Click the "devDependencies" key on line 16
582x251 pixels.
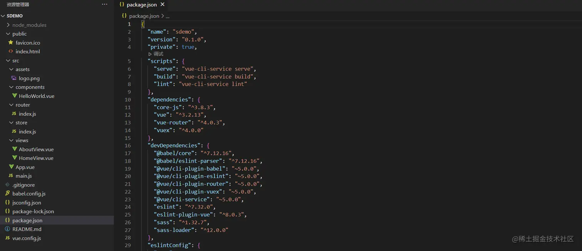point(174,146)
